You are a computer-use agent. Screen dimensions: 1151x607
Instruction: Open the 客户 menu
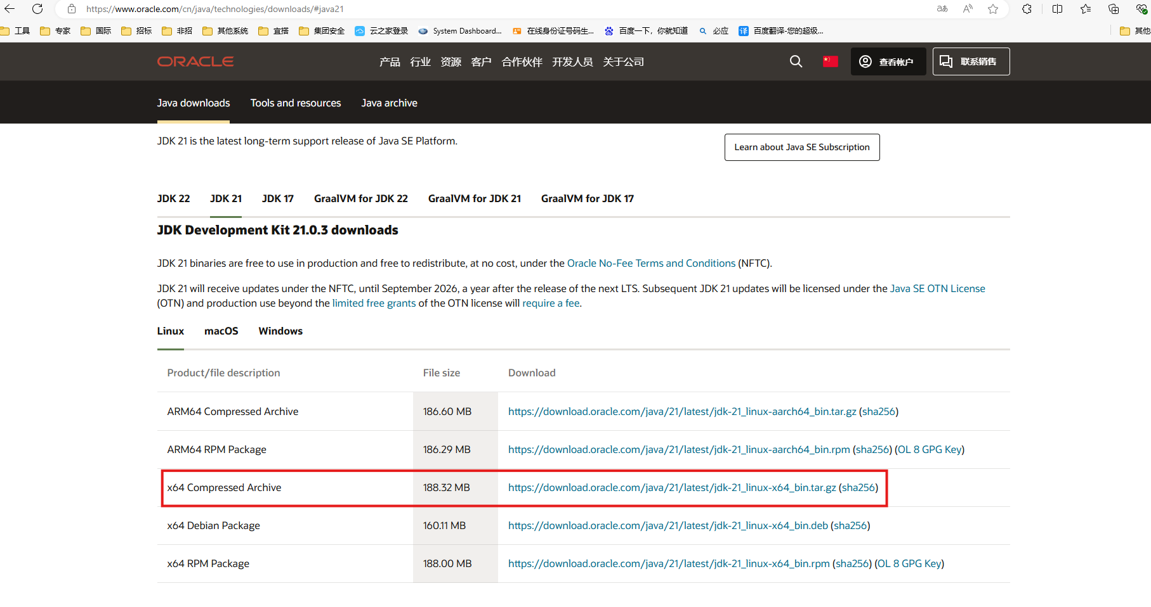[x=481, y=61]
